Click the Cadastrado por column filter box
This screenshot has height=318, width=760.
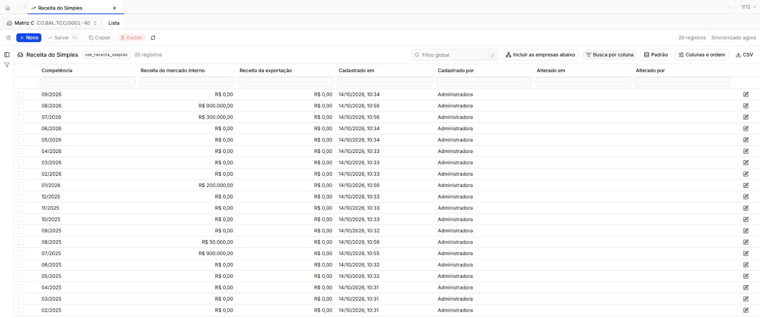tap(484, 82)
